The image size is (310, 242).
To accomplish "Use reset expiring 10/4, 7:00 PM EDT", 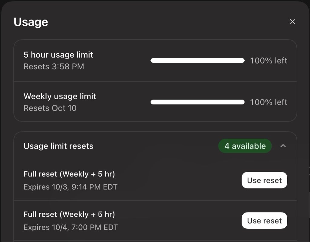I will pyautogui.click(x=264, y=221).
